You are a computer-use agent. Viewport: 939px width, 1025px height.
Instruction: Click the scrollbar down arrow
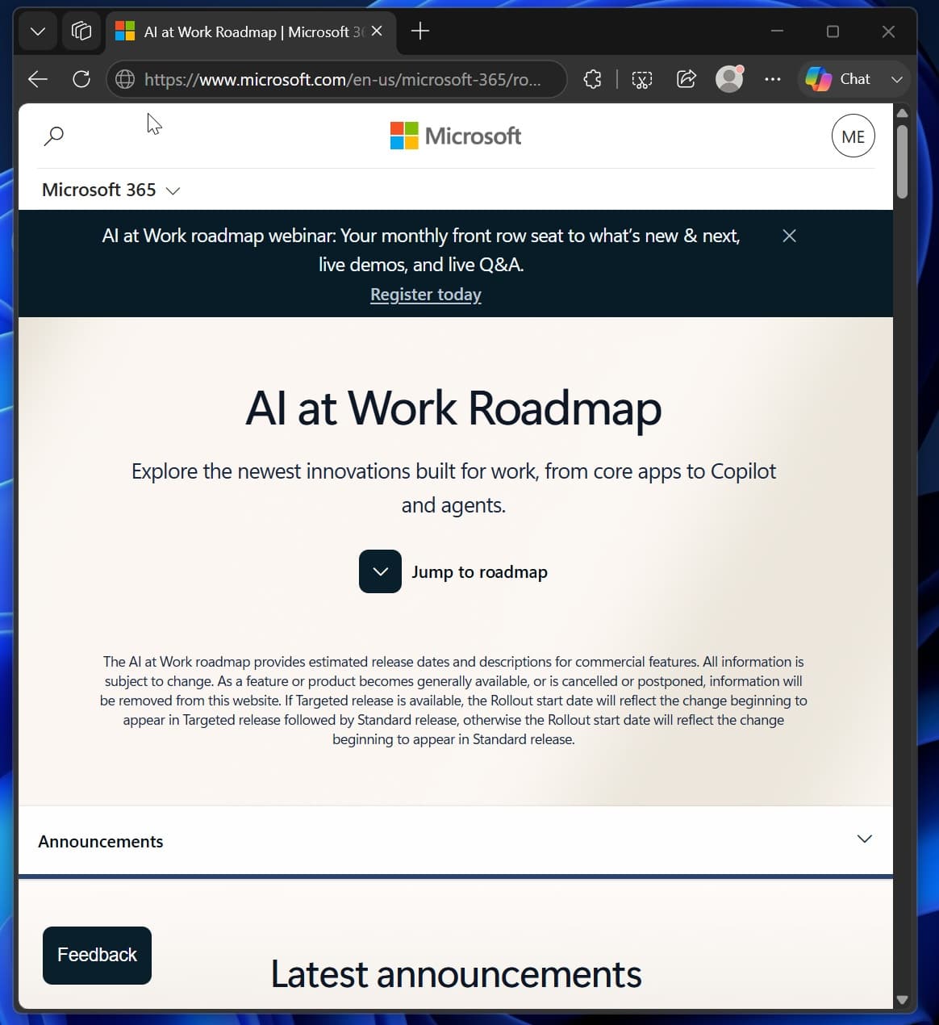pos(903,1000)
